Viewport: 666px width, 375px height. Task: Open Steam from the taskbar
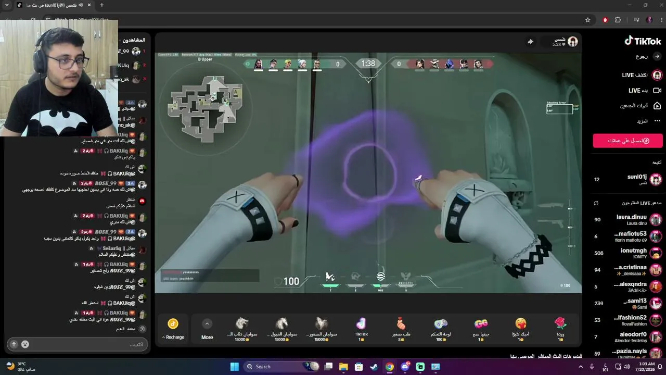click(374, 367)
